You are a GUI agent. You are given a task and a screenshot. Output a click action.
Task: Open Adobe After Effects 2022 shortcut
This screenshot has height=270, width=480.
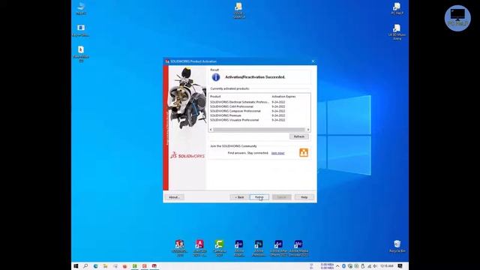[x=278, y=247]
